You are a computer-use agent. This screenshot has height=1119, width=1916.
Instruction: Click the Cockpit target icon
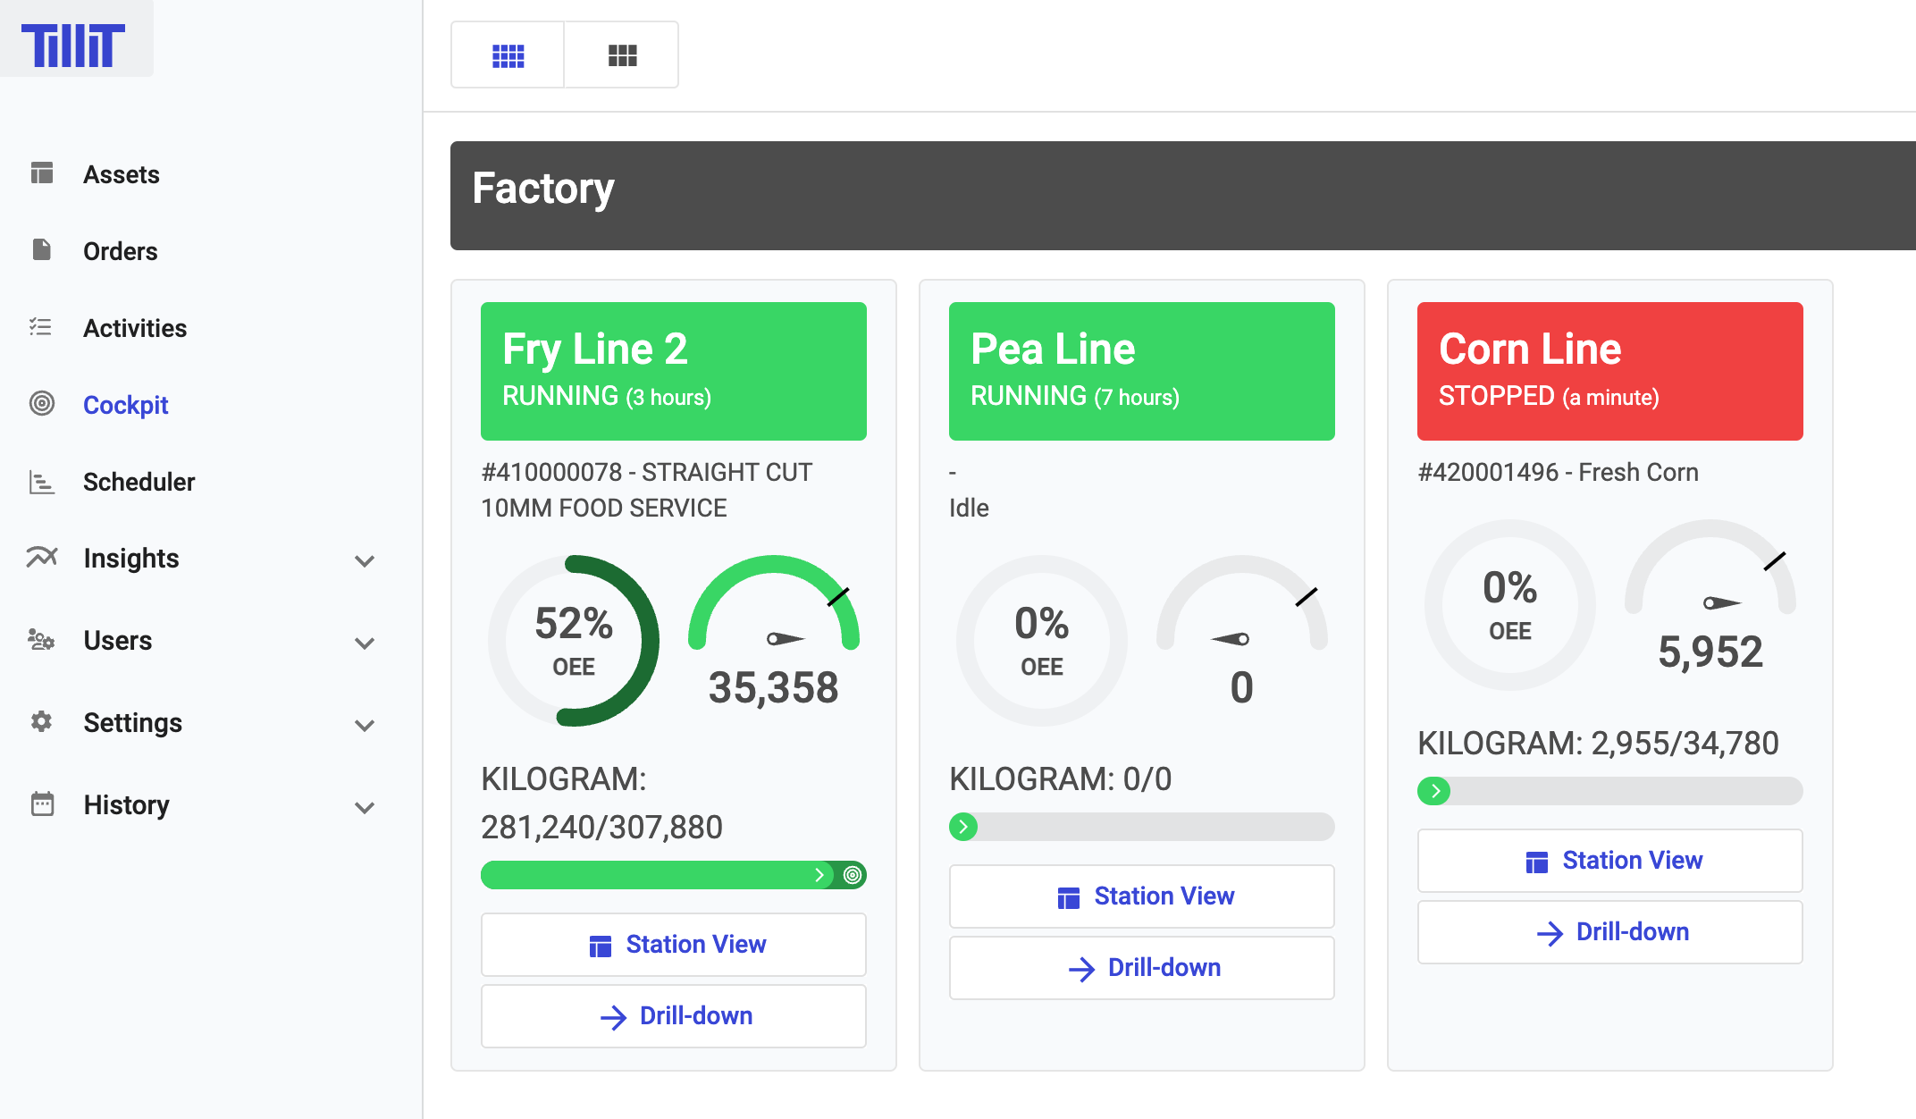[x=41, y=404]
